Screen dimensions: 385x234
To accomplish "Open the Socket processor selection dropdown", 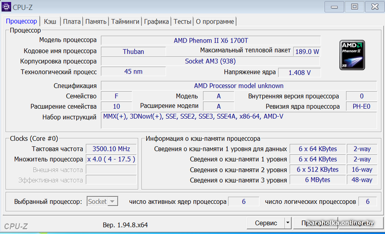I will pyautogui.click(x=102, y=201).
